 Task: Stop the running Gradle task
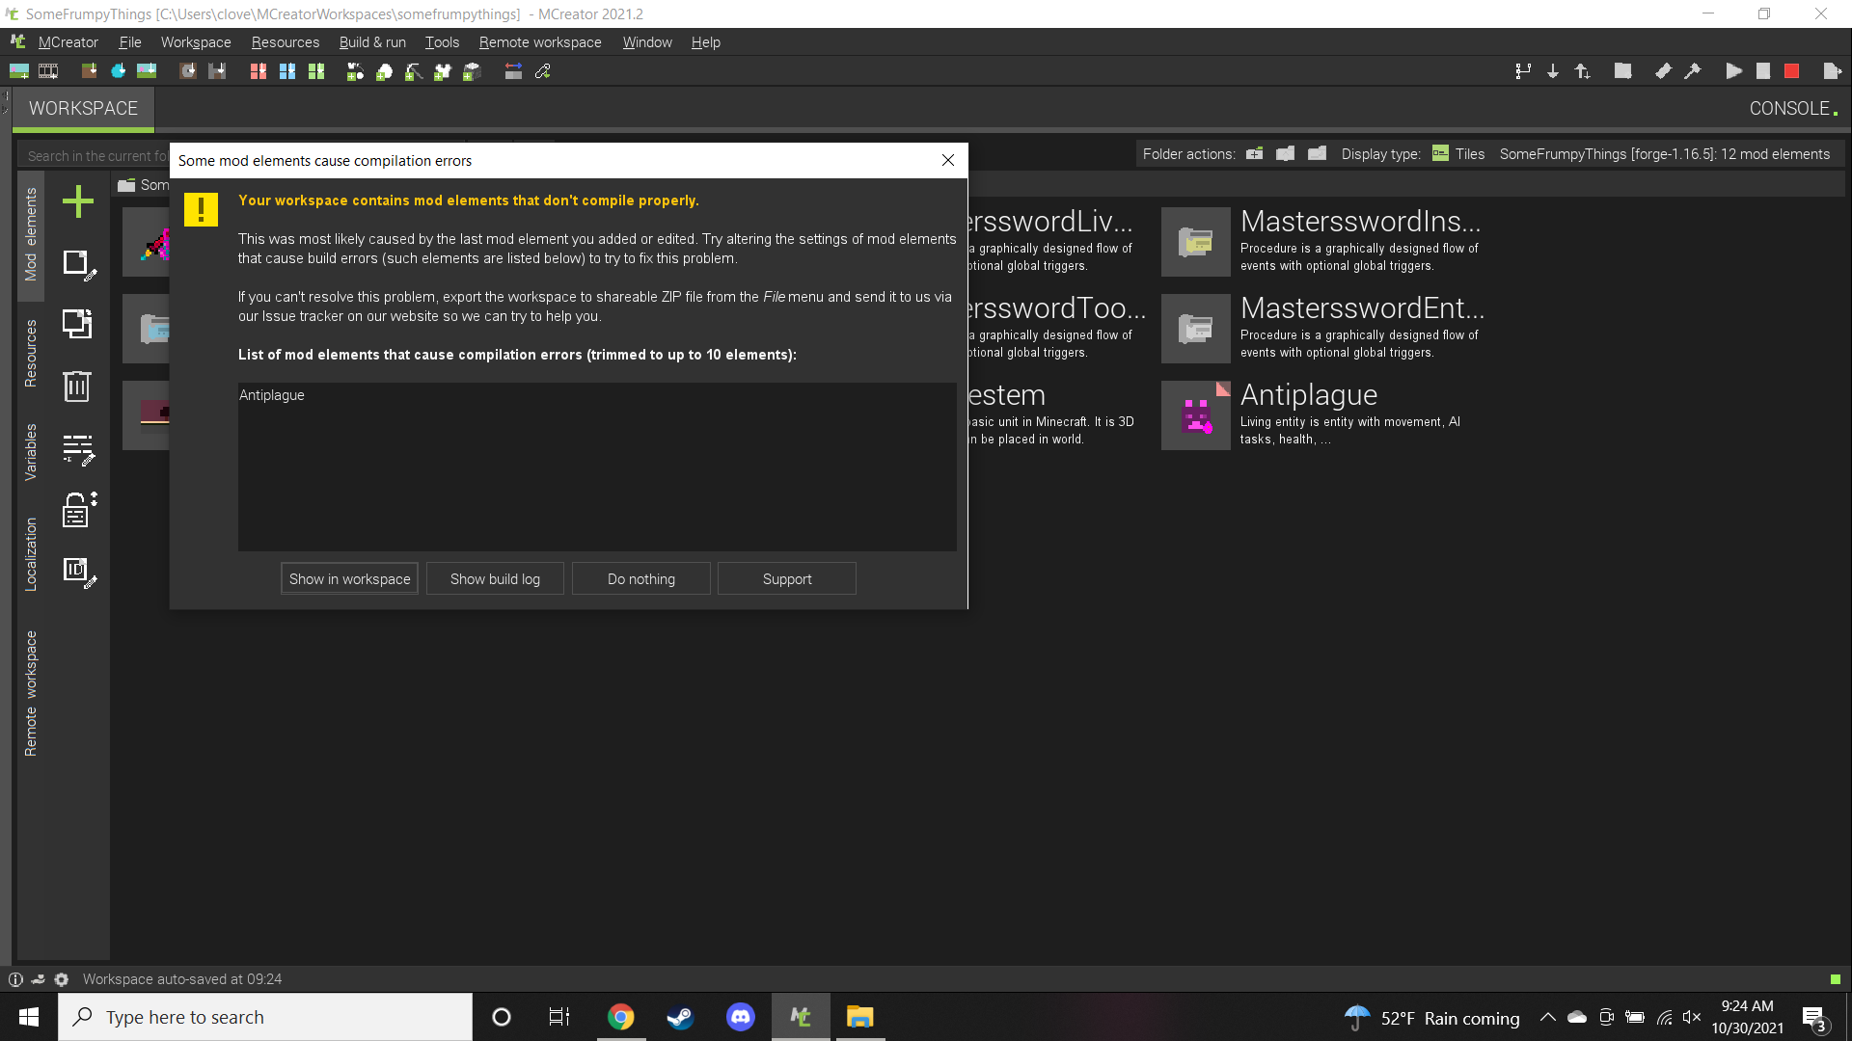(1792, 70)
